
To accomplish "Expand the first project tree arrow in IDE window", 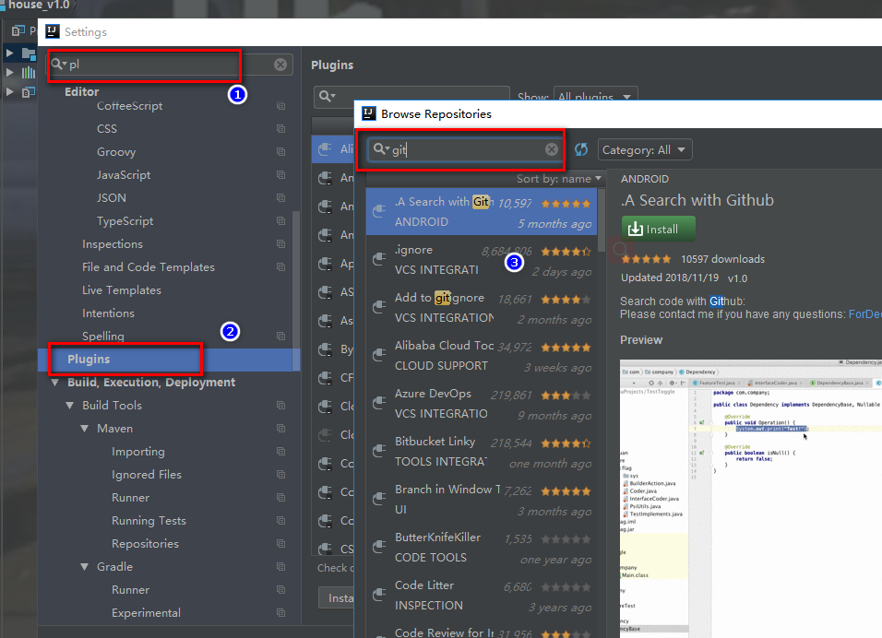I will (x=9, y=53).
